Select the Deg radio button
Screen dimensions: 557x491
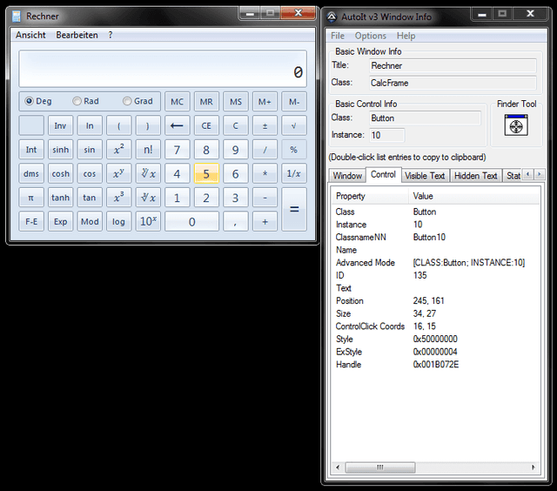(30, 101)
